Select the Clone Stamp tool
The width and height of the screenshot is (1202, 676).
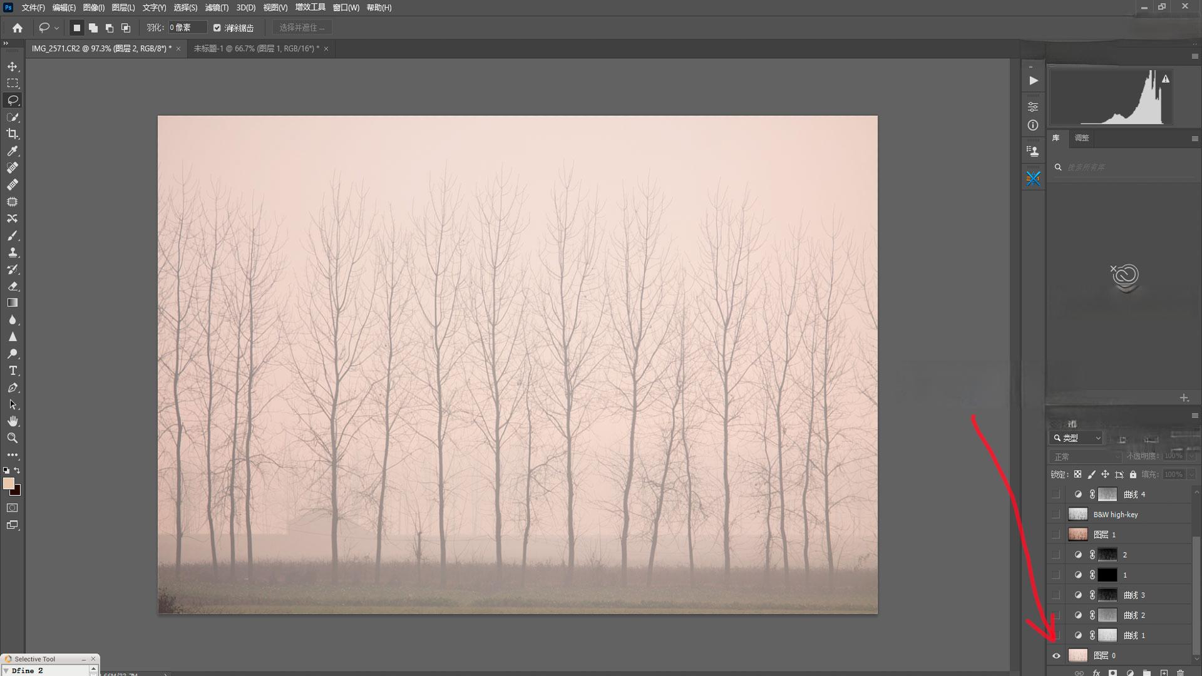coord(13,252)
